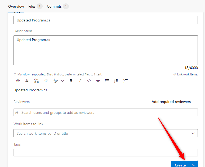
Task: Click the reviewers search field
Action: [x=105, y=112]
